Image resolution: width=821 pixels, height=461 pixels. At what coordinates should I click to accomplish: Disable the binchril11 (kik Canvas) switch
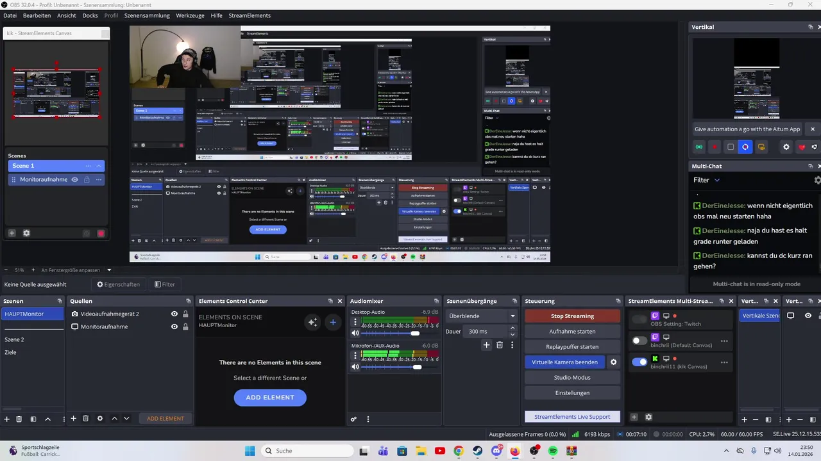point(639,362)
